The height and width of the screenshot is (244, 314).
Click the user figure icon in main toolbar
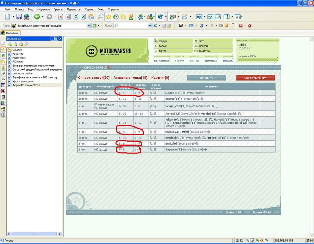131,17
